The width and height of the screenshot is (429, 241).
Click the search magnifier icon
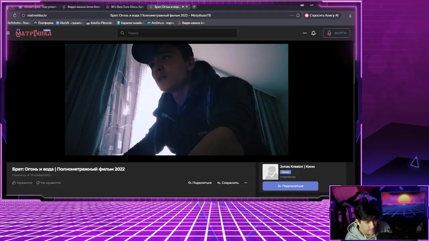pos(122,33)
